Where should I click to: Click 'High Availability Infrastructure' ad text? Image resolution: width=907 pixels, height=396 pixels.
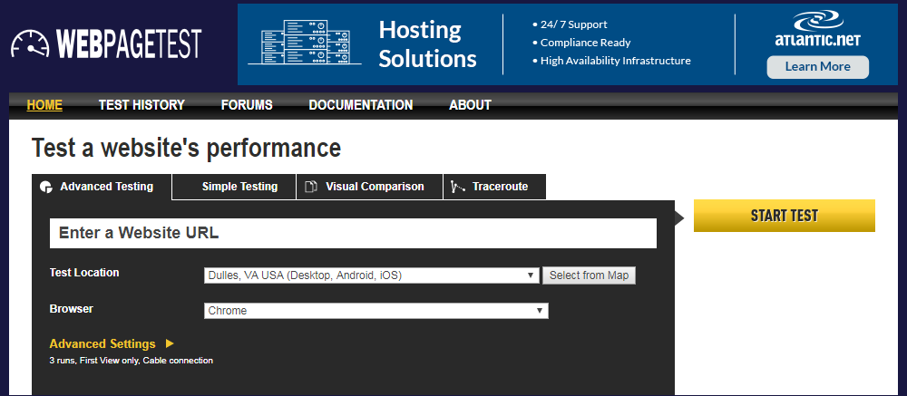[616, 61]
